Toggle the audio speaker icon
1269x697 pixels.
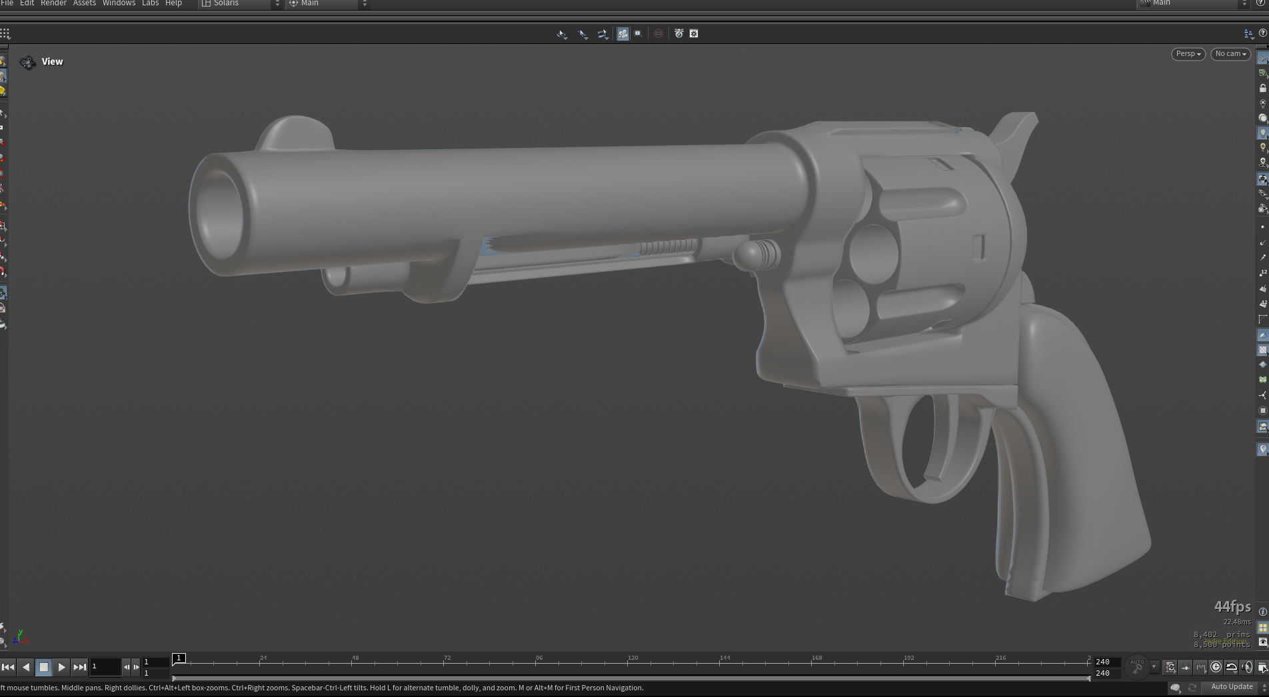click(x=1246, y=667)
